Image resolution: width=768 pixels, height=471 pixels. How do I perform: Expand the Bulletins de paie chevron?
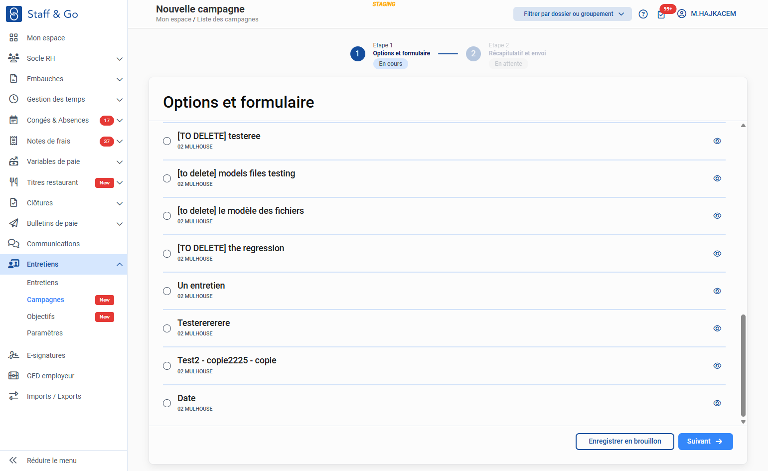pos(120,224)
